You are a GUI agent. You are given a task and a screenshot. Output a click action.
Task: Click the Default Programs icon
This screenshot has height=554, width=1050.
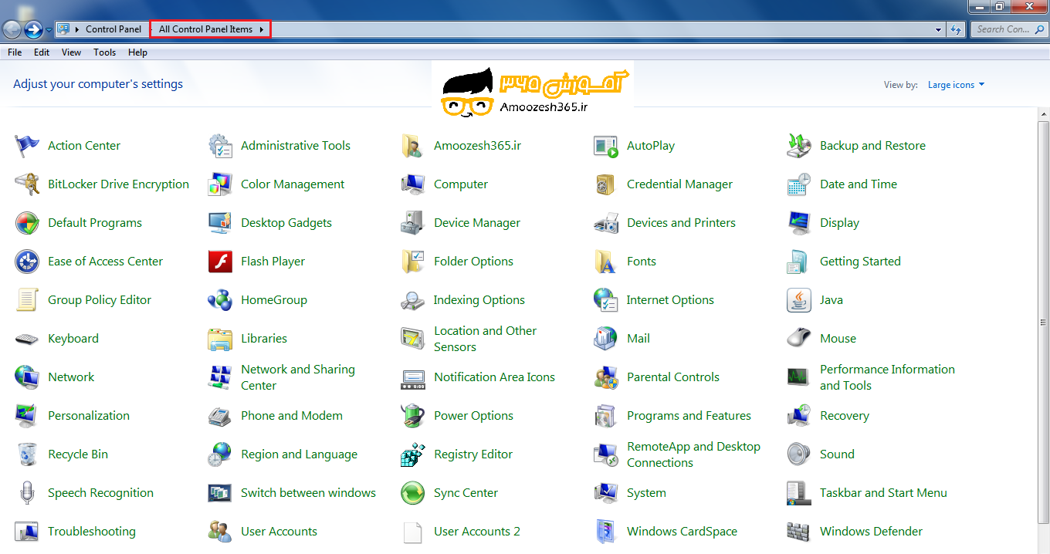27,223
